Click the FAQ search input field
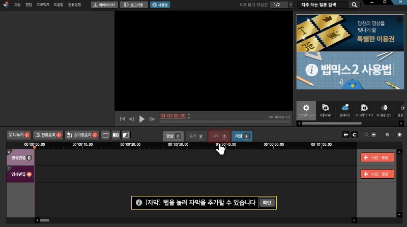 pos(323,5)
